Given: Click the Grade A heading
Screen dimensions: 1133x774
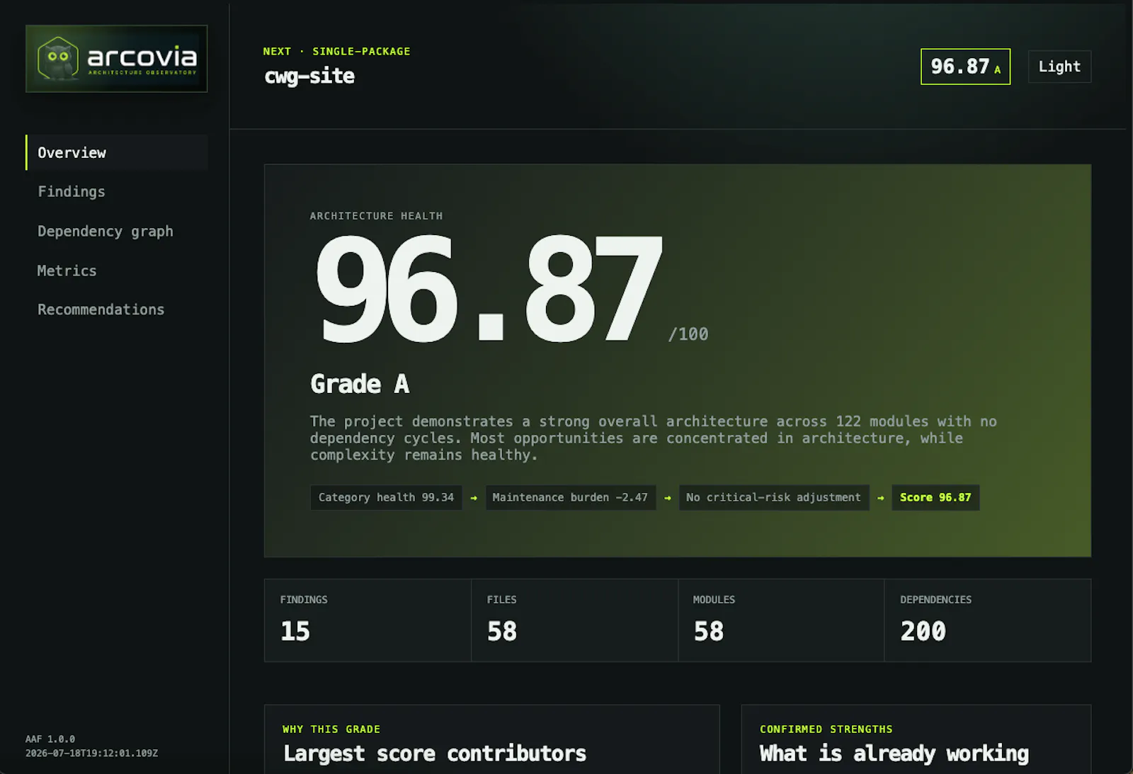Looking at the screenshot, I should click(360, 384).
